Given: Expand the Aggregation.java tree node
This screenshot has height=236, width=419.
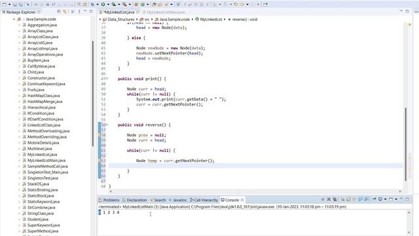Looking at the screenshot, I should (19, 25).
